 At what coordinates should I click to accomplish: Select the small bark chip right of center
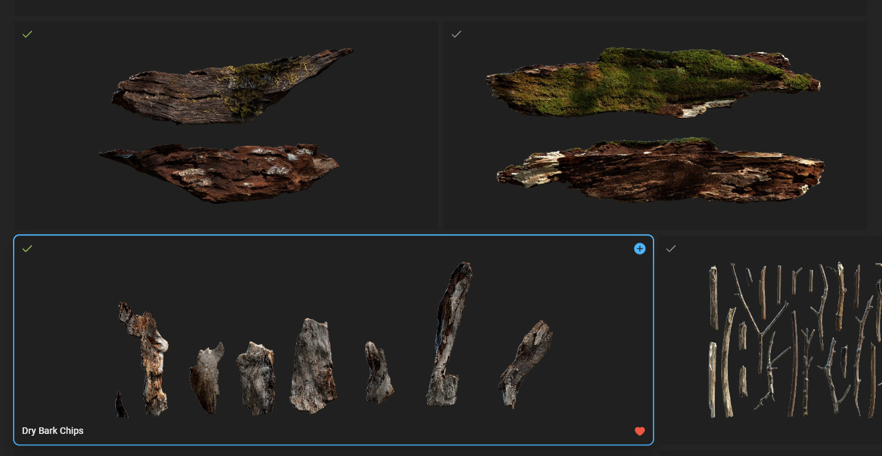coord(378,373)
